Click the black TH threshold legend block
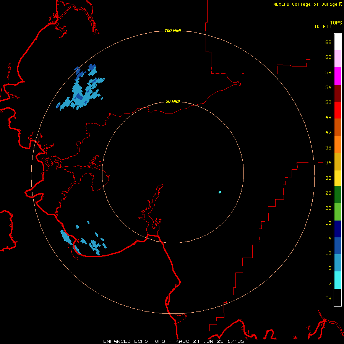This screenshot has width=344, height=344. [338, 297]
